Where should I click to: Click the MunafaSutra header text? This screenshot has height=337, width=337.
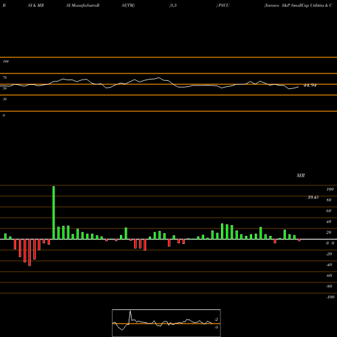[x=84, y=5]
